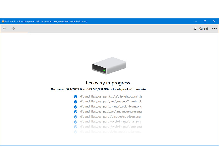Click the forward arrow navigation icon
Screen dimensions: 219x164
click(13, 28)
